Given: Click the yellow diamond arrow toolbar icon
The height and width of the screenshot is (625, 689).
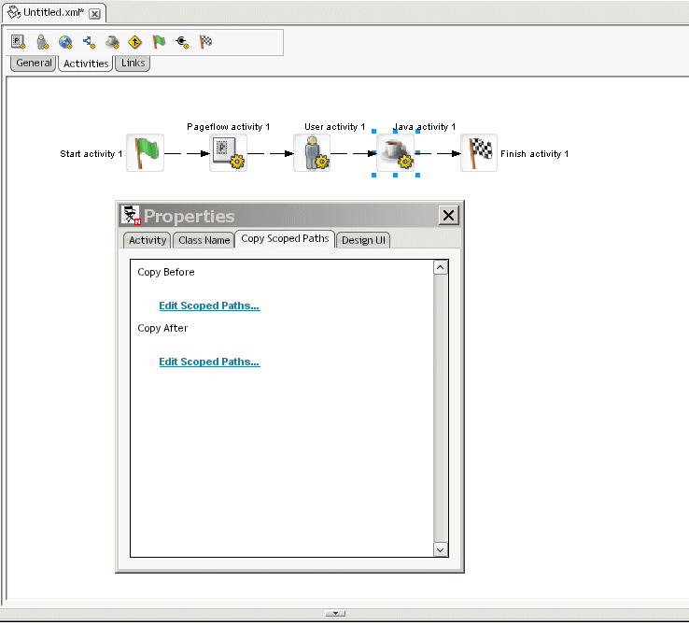Looking at the screenshot, I should [x=135, y=42].
